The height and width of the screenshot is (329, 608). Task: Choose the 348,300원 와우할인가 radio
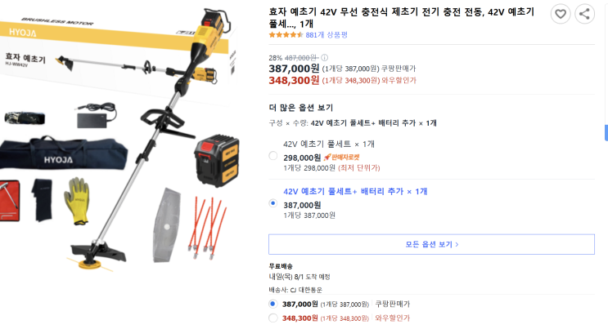coord(273,318)
